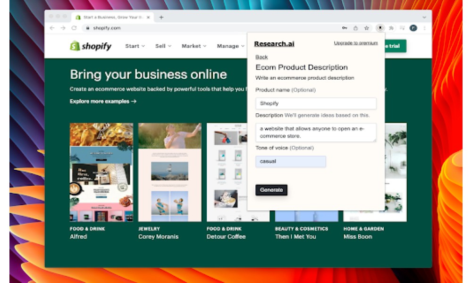Close the Start a Business tab
Screen dimensions: 472x283
pos(148,17)
